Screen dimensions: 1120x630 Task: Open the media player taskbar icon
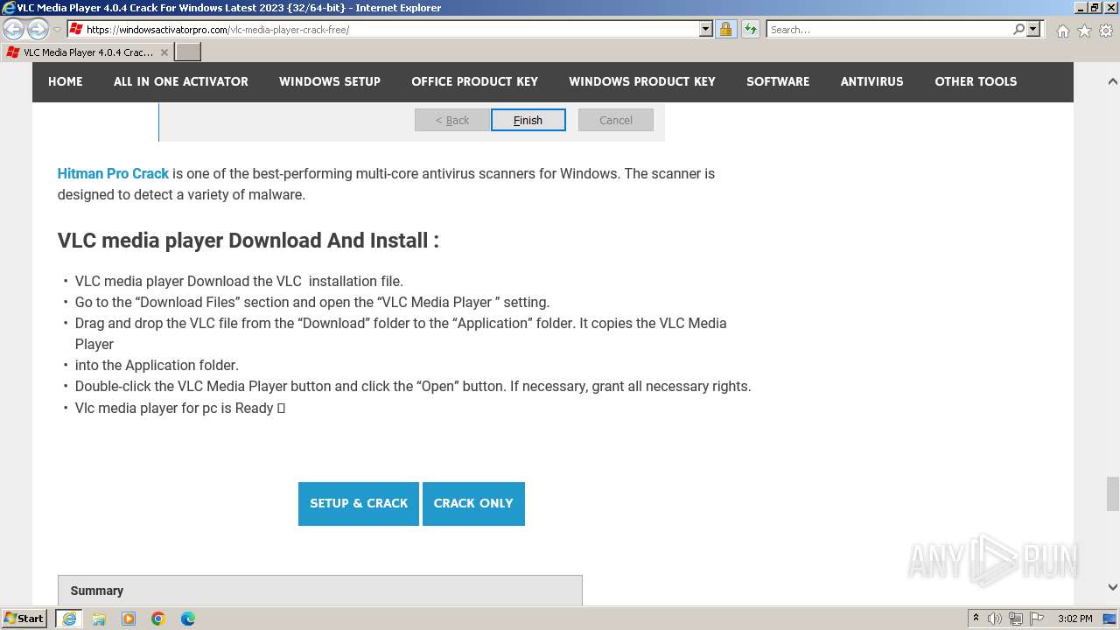129,619
